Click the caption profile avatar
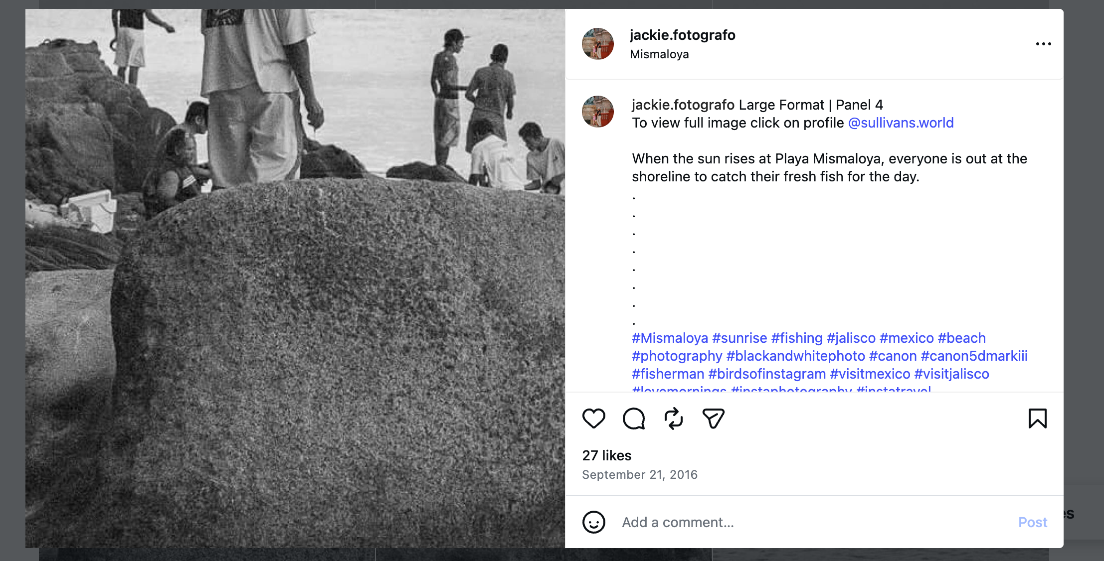Viewport: 1104px width, 561px height. pyautogui.click(x=598, y=112)
